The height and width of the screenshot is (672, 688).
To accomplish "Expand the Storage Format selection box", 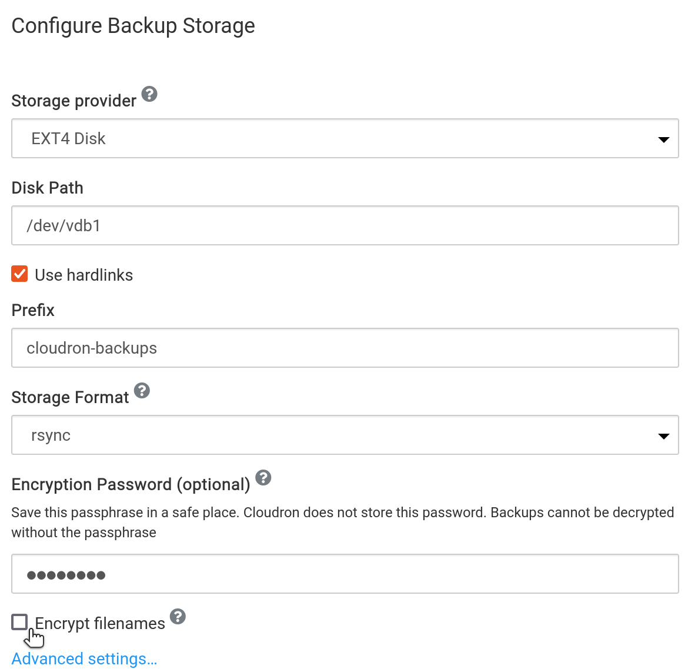I will click(345, 435).
